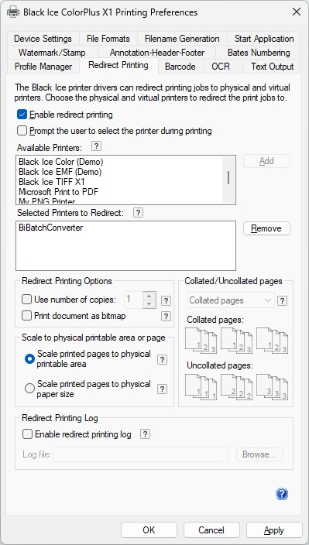Close the Printing Preferences dialog

point(297,12)
